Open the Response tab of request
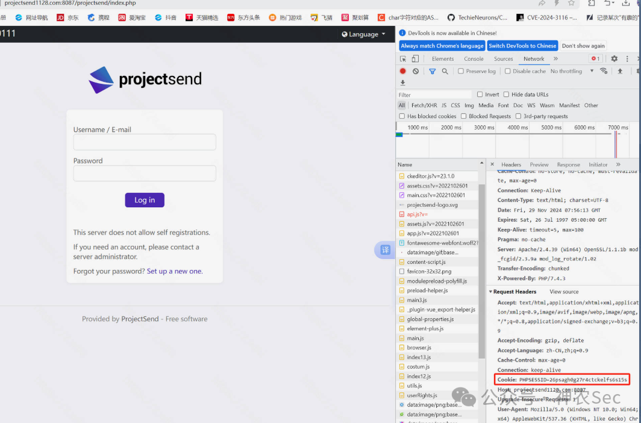Image resolution: width=641 pixels, height=423 pixels. (568, 164)
